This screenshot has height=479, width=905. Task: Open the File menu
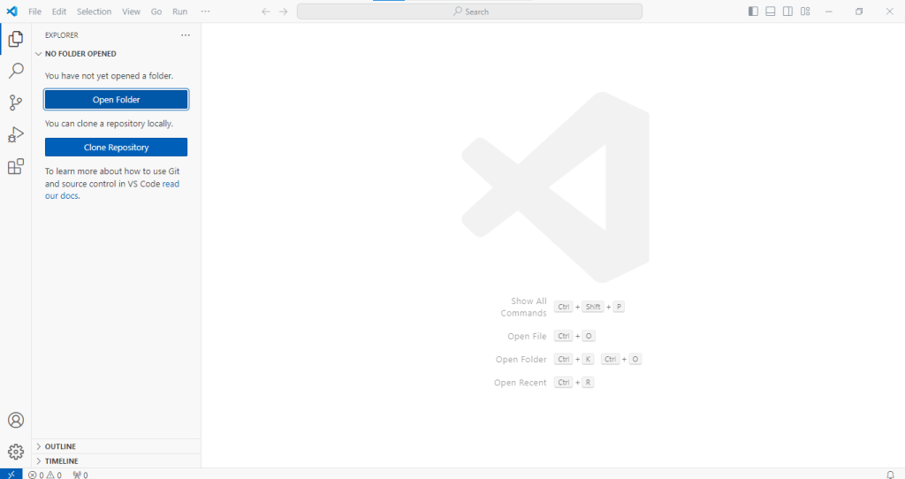[x=34, y=11]
